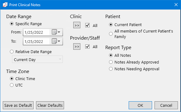
Task: Click the Clinic selection >> button
Action: pyautogui.click(x=77, y=25)
